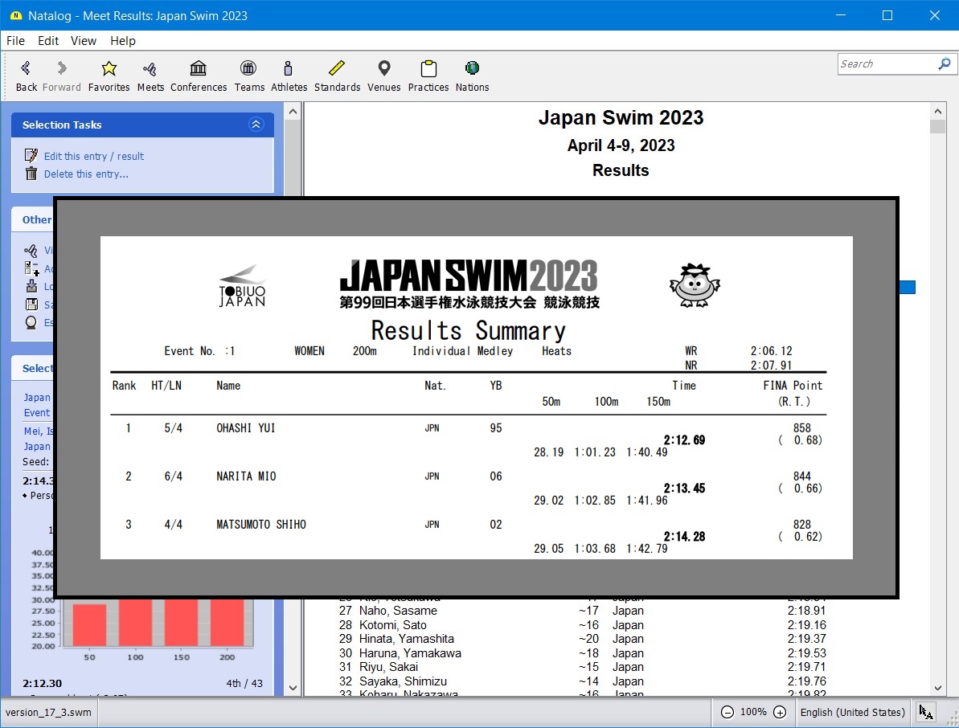This screenshot has width=959, height=728.
Task: Click Edit this entry / result link
Action: click(94, 157)
